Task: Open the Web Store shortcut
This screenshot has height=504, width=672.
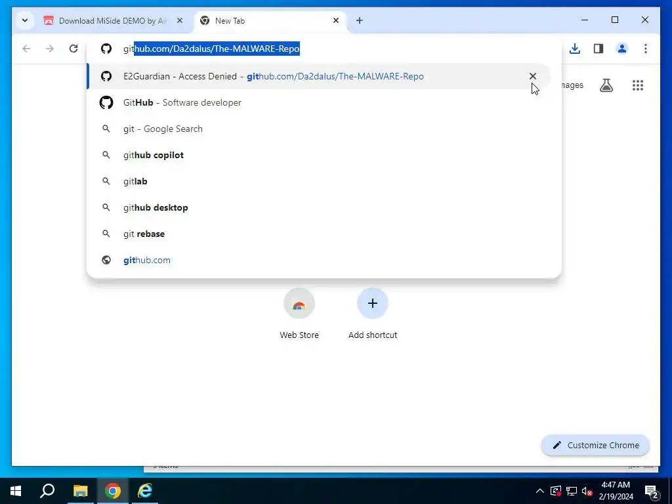Action: click(x=299, y=314)
